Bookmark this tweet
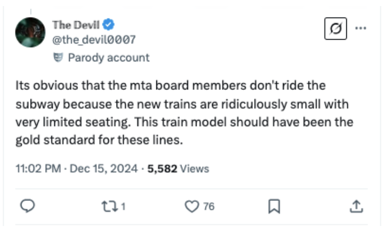This screenshot has height=229, width=383. point(275,205)
